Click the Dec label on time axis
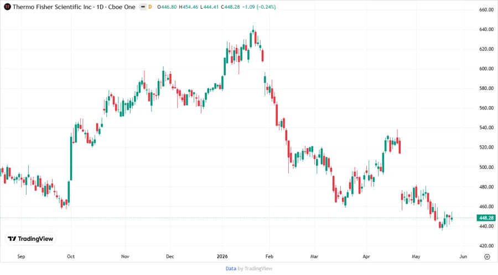498x275 pixels. tap(170, 256)
